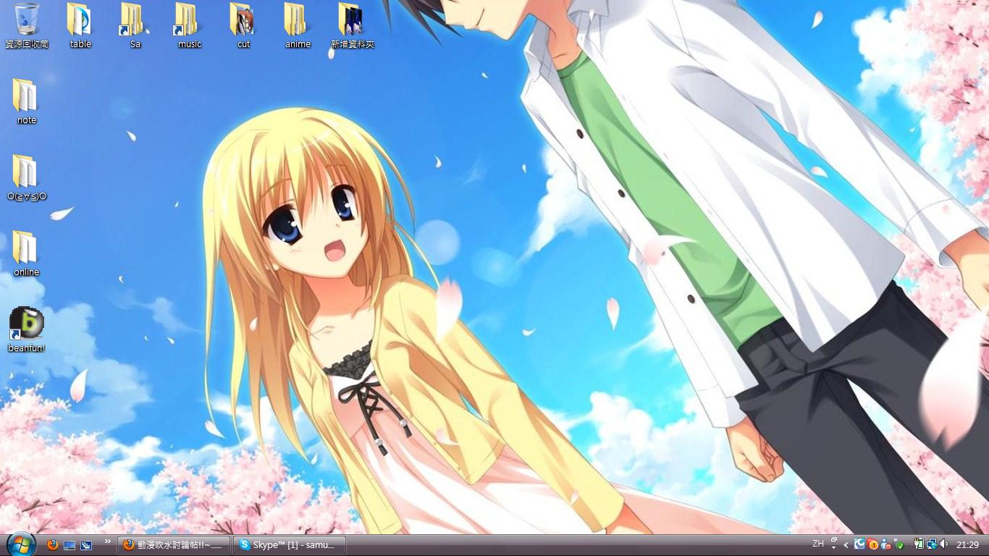
Task: Launch Firefox from Quick Launch bar
Action: click(53, 545)
